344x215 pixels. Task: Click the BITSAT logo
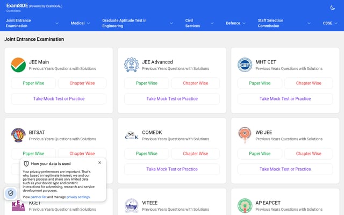coord(18,135)
